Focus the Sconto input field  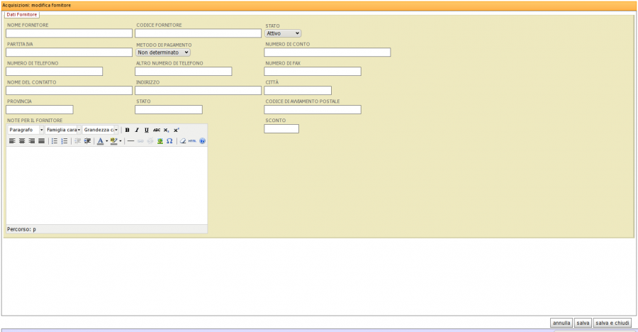[281, 128]
